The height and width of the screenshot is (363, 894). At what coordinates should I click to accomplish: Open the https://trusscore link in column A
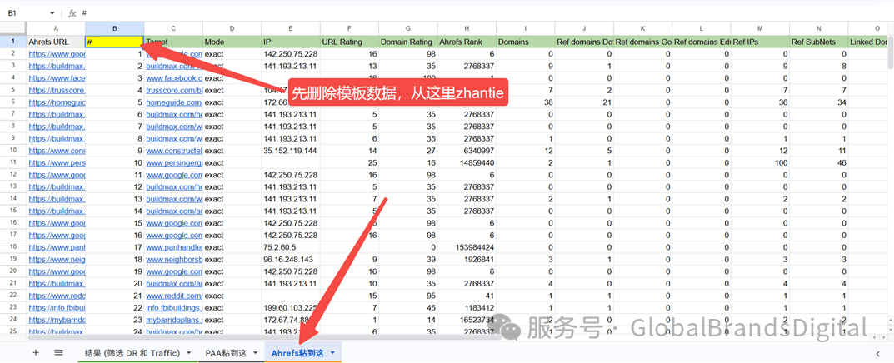57,90
